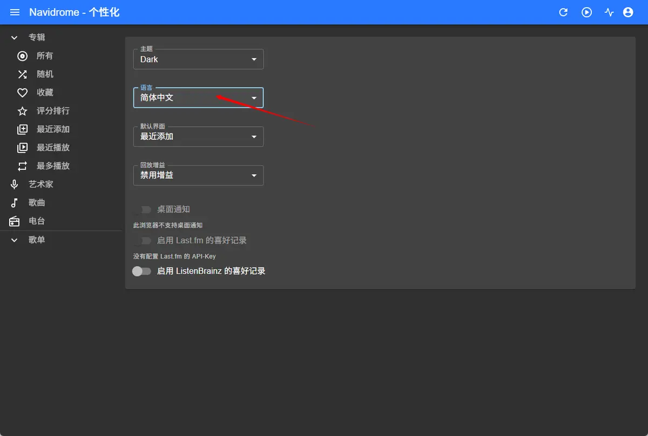Toggle the 桌面通知 switch
Image resolution: width=648 pixels, height=436 pixels.
142,209
